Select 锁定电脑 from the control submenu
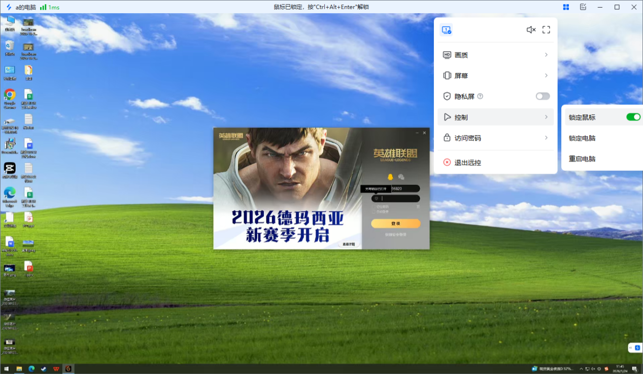643x374 pixels. (582, 137)
